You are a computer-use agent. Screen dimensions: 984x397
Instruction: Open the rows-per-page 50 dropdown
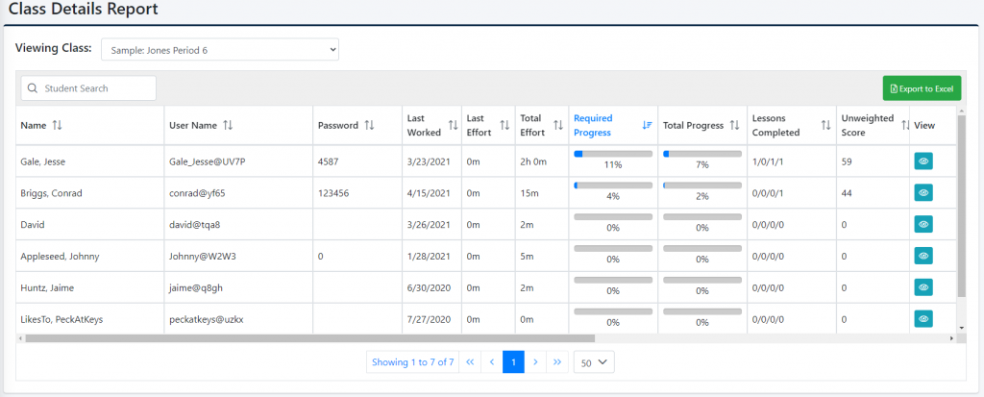click(594, 361)
